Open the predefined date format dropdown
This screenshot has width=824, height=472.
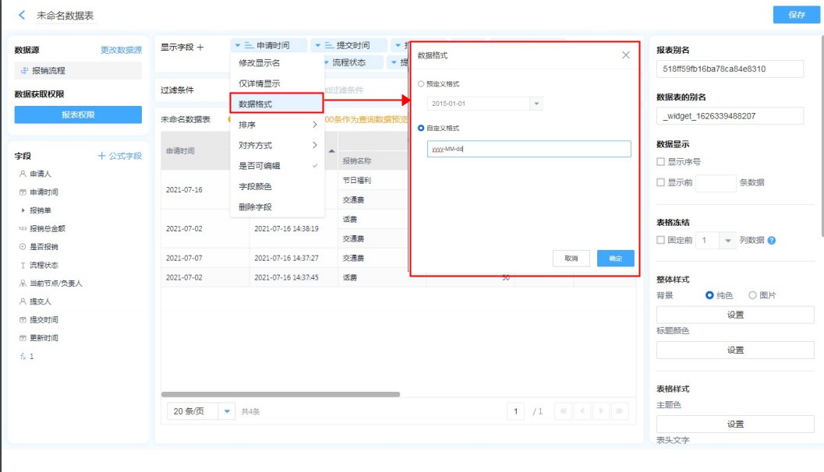(536, 104)
